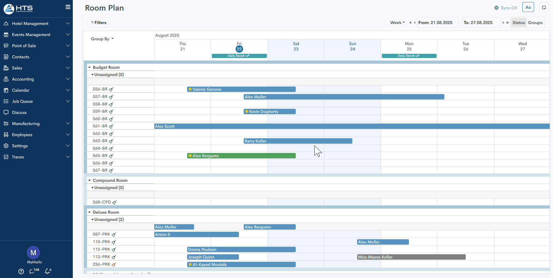Open the chat messages icon showing 168
The width and height of the screenshot is (553, 278).
(32, 271)
